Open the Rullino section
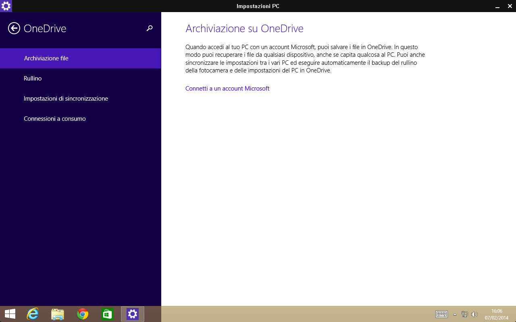 (81, 78)
